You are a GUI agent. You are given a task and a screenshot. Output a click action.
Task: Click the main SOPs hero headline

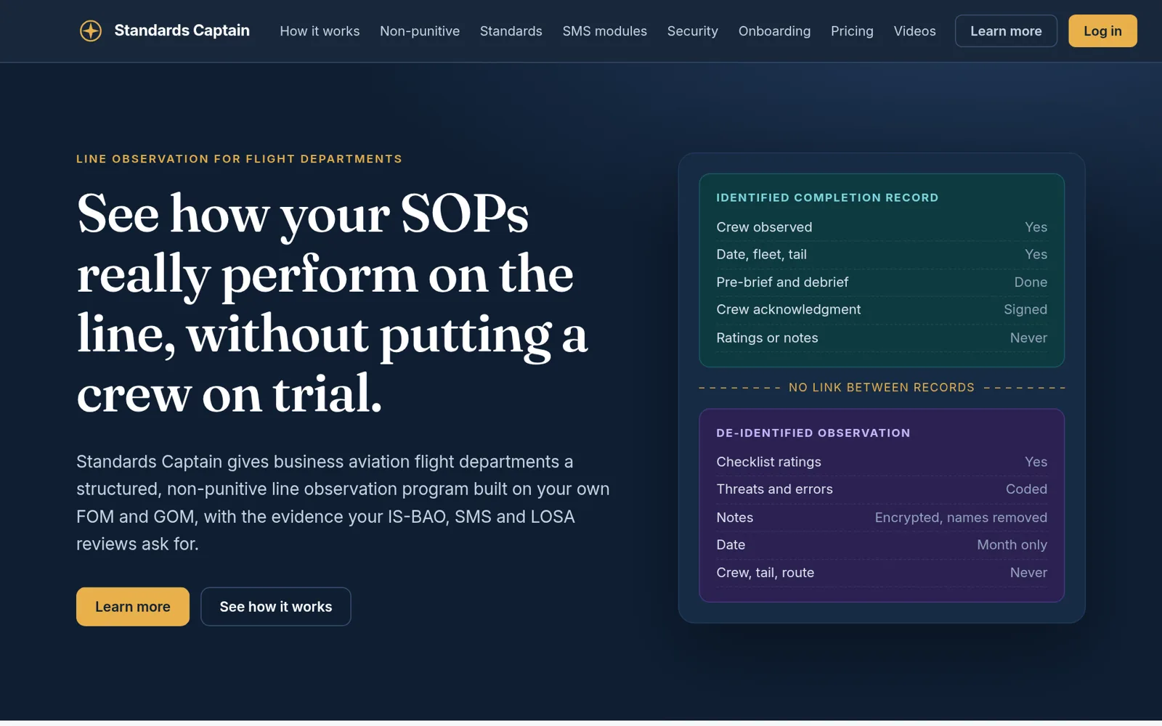[x=332, y=303]
